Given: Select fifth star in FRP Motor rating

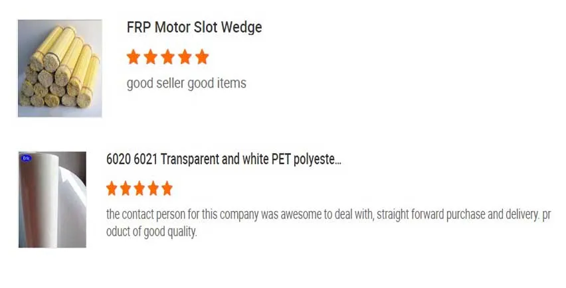Looking at the screenshot, I should [x=202, y=57].
